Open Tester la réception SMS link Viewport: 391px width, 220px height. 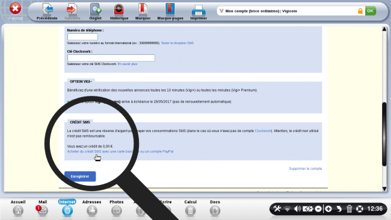coord(177,43)
